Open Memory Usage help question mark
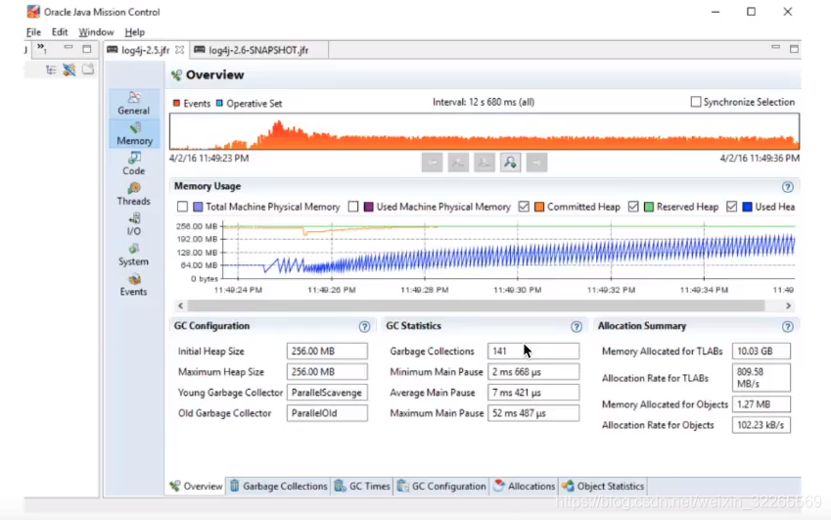831x520 pixels. tap(788, 187)
